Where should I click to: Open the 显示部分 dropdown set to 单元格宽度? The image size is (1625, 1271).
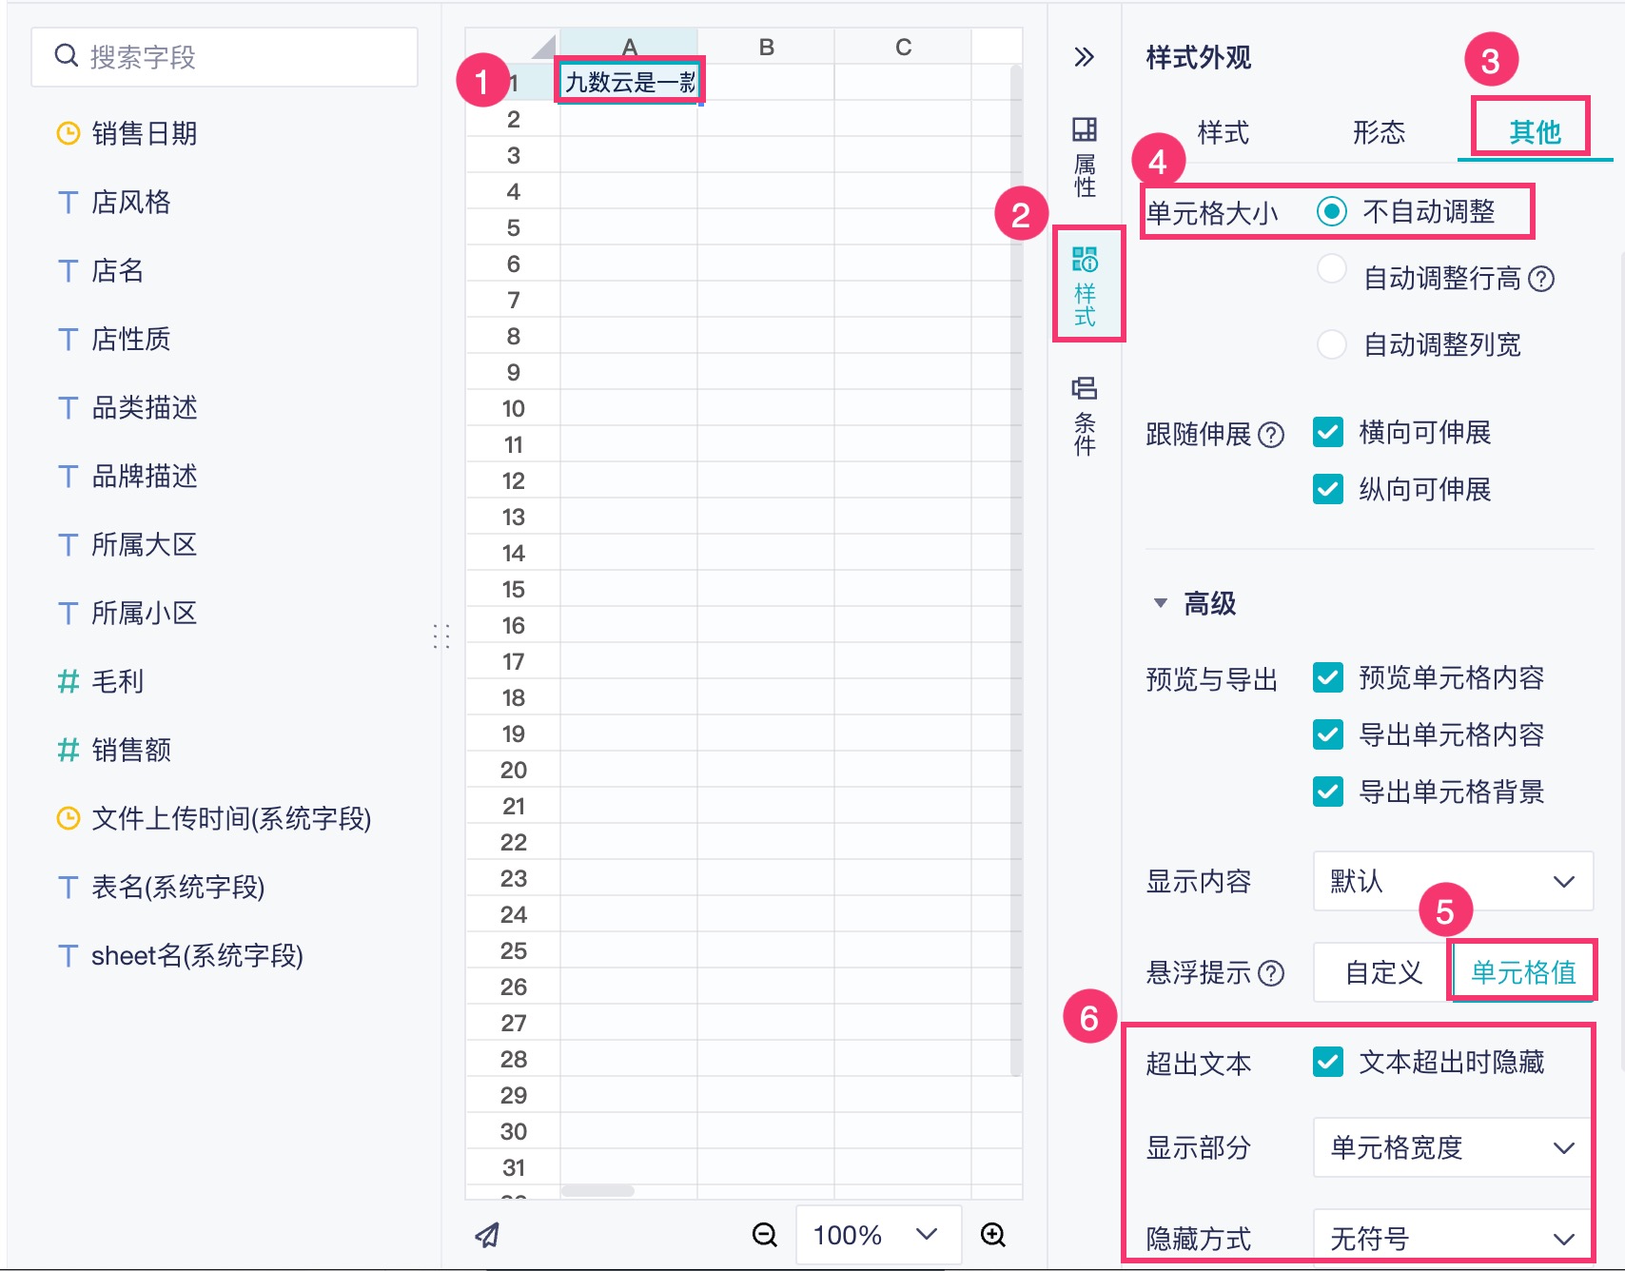coord(1453,1147)
